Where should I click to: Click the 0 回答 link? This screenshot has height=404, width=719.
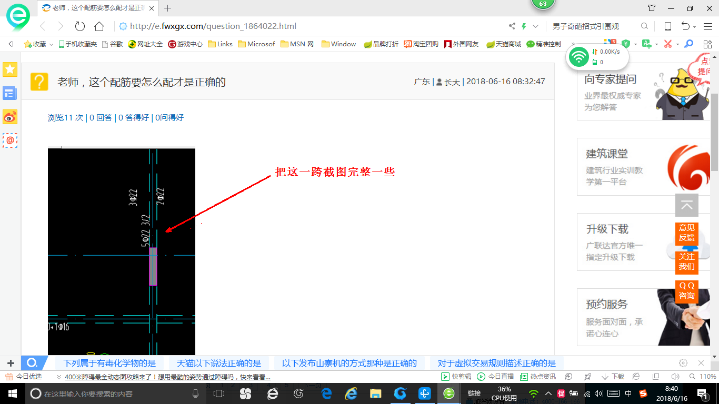(x=101, y=118)
